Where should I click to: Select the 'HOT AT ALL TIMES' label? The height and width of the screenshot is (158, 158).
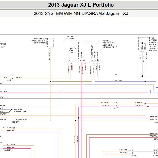[x=70, y=37]
